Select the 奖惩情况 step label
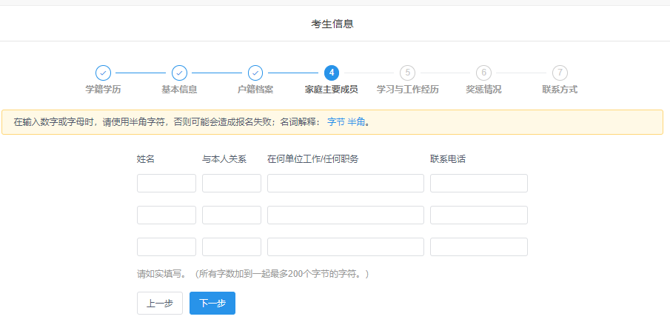The height and width of the screenshot is (325, 670). coord(483,90)
